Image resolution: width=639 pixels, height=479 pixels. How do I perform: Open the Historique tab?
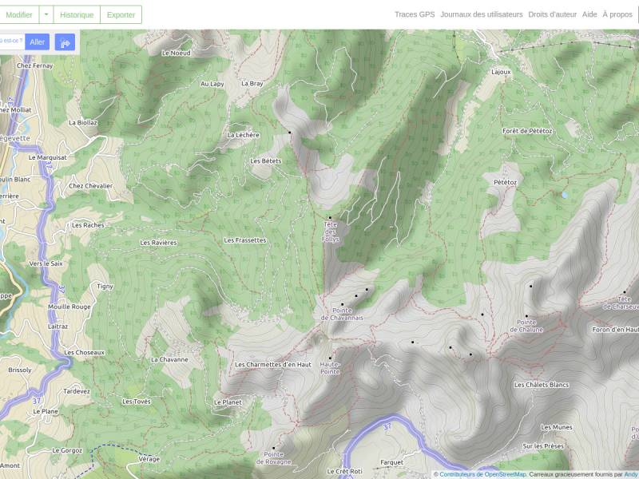77,14
